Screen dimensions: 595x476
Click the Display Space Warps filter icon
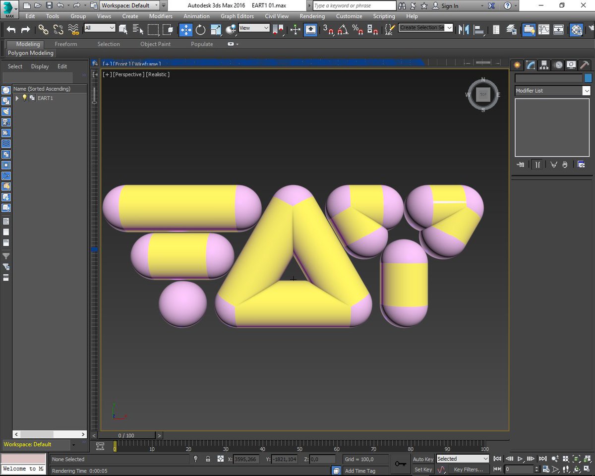6,144
